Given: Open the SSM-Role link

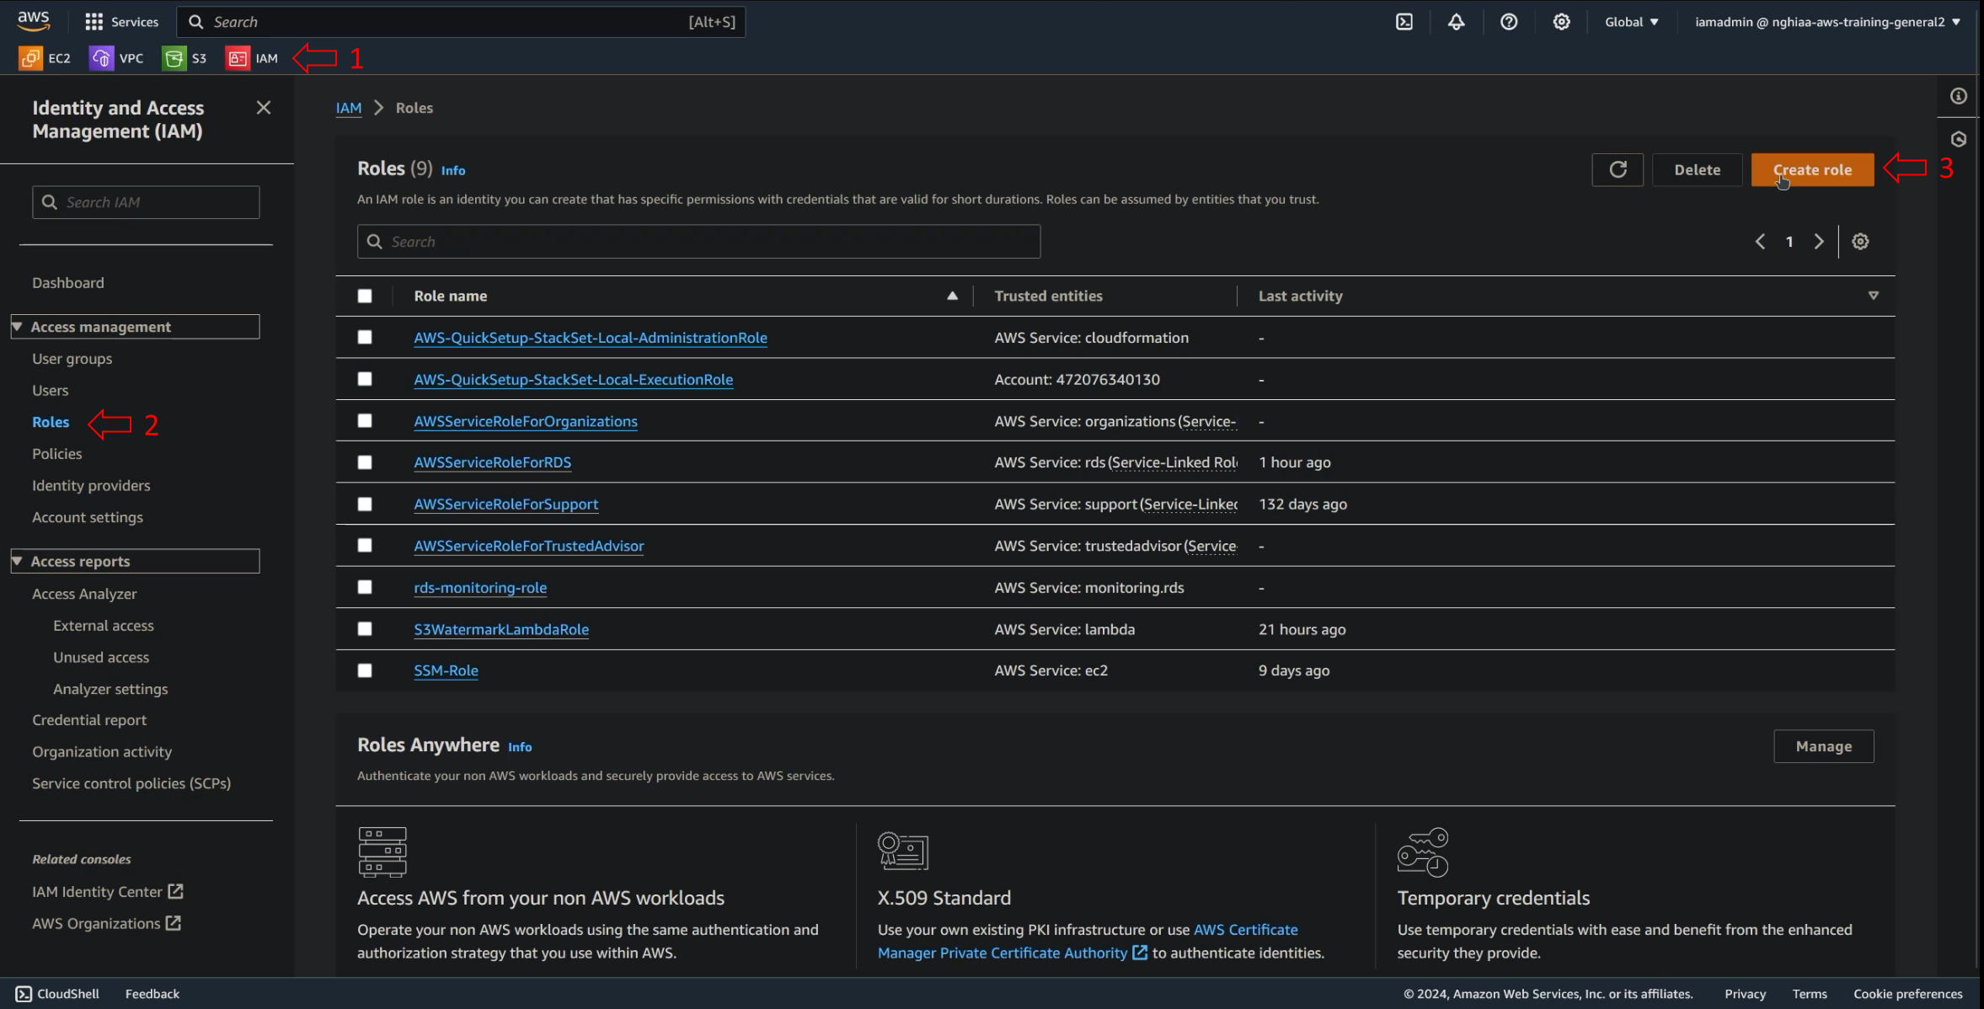Looking at the screenshot, I should click(x=446, y=670).
